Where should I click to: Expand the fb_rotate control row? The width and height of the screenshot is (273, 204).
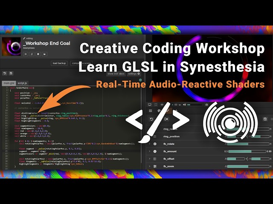(x=149, y=144)
